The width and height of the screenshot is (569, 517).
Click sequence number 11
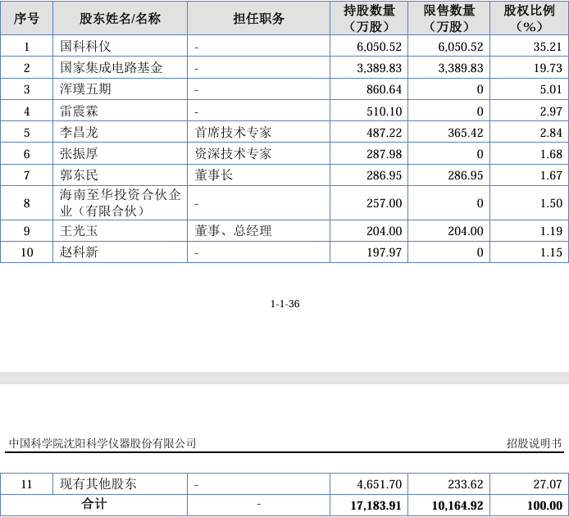pos(26,484)
